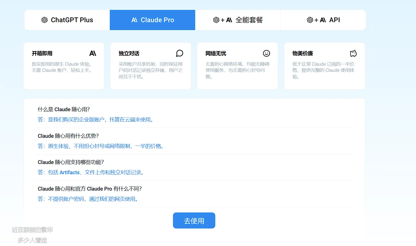Image resolution: width=416 pixels, height=246 pixels.
Task: Click the Anthropic logo in Claude Pro tab
Action: coord(134,20)
